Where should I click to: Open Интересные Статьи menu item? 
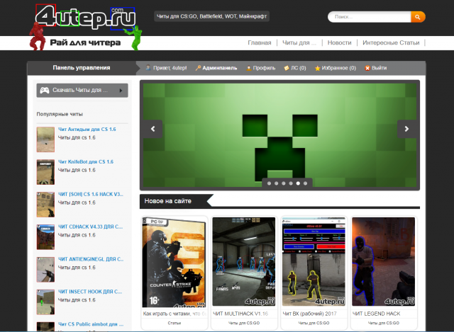(391, 42)
